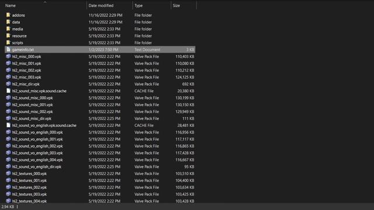
Task: Click the media folder icon
Action: (8, 29)
